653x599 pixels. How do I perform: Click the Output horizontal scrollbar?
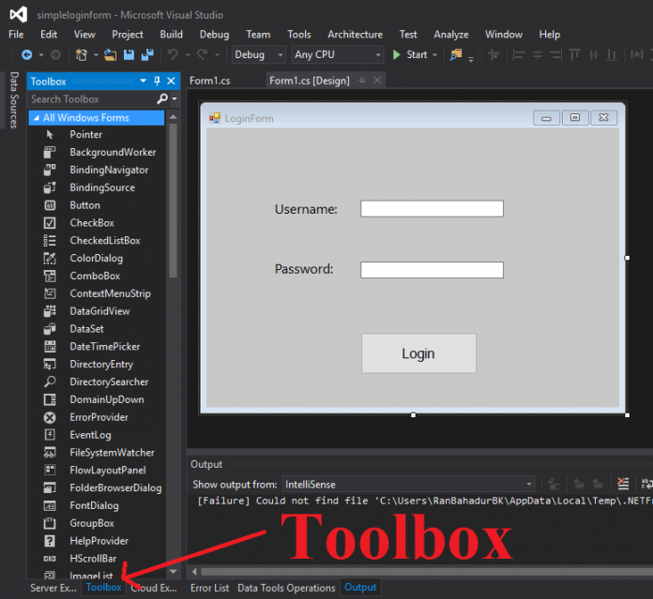[425, 572]
